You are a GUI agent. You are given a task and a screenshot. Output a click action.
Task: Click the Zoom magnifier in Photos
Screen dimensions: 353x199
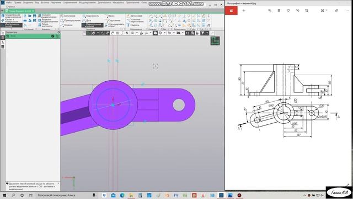270,11
